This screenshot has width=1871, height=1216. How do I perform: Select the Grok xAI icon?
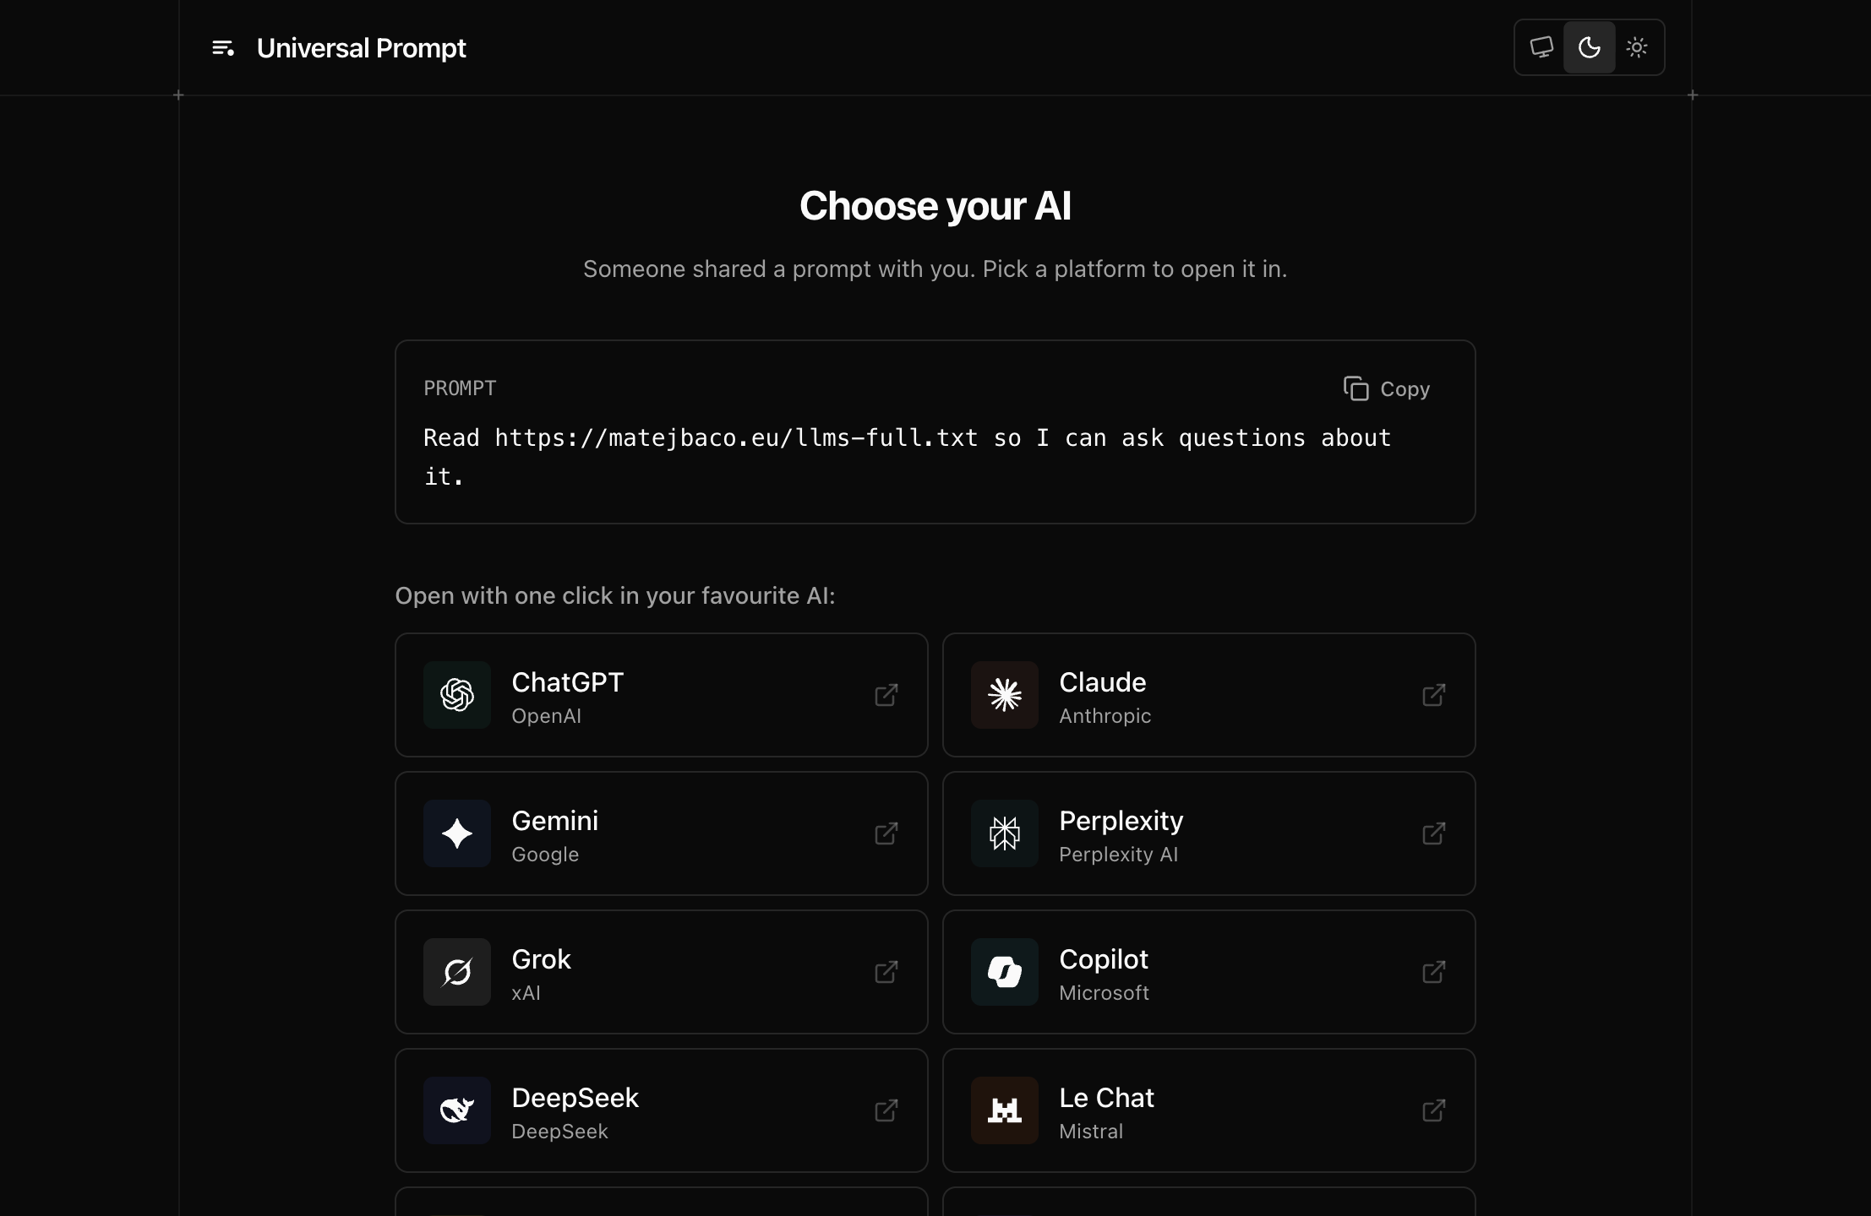(455, 972)
